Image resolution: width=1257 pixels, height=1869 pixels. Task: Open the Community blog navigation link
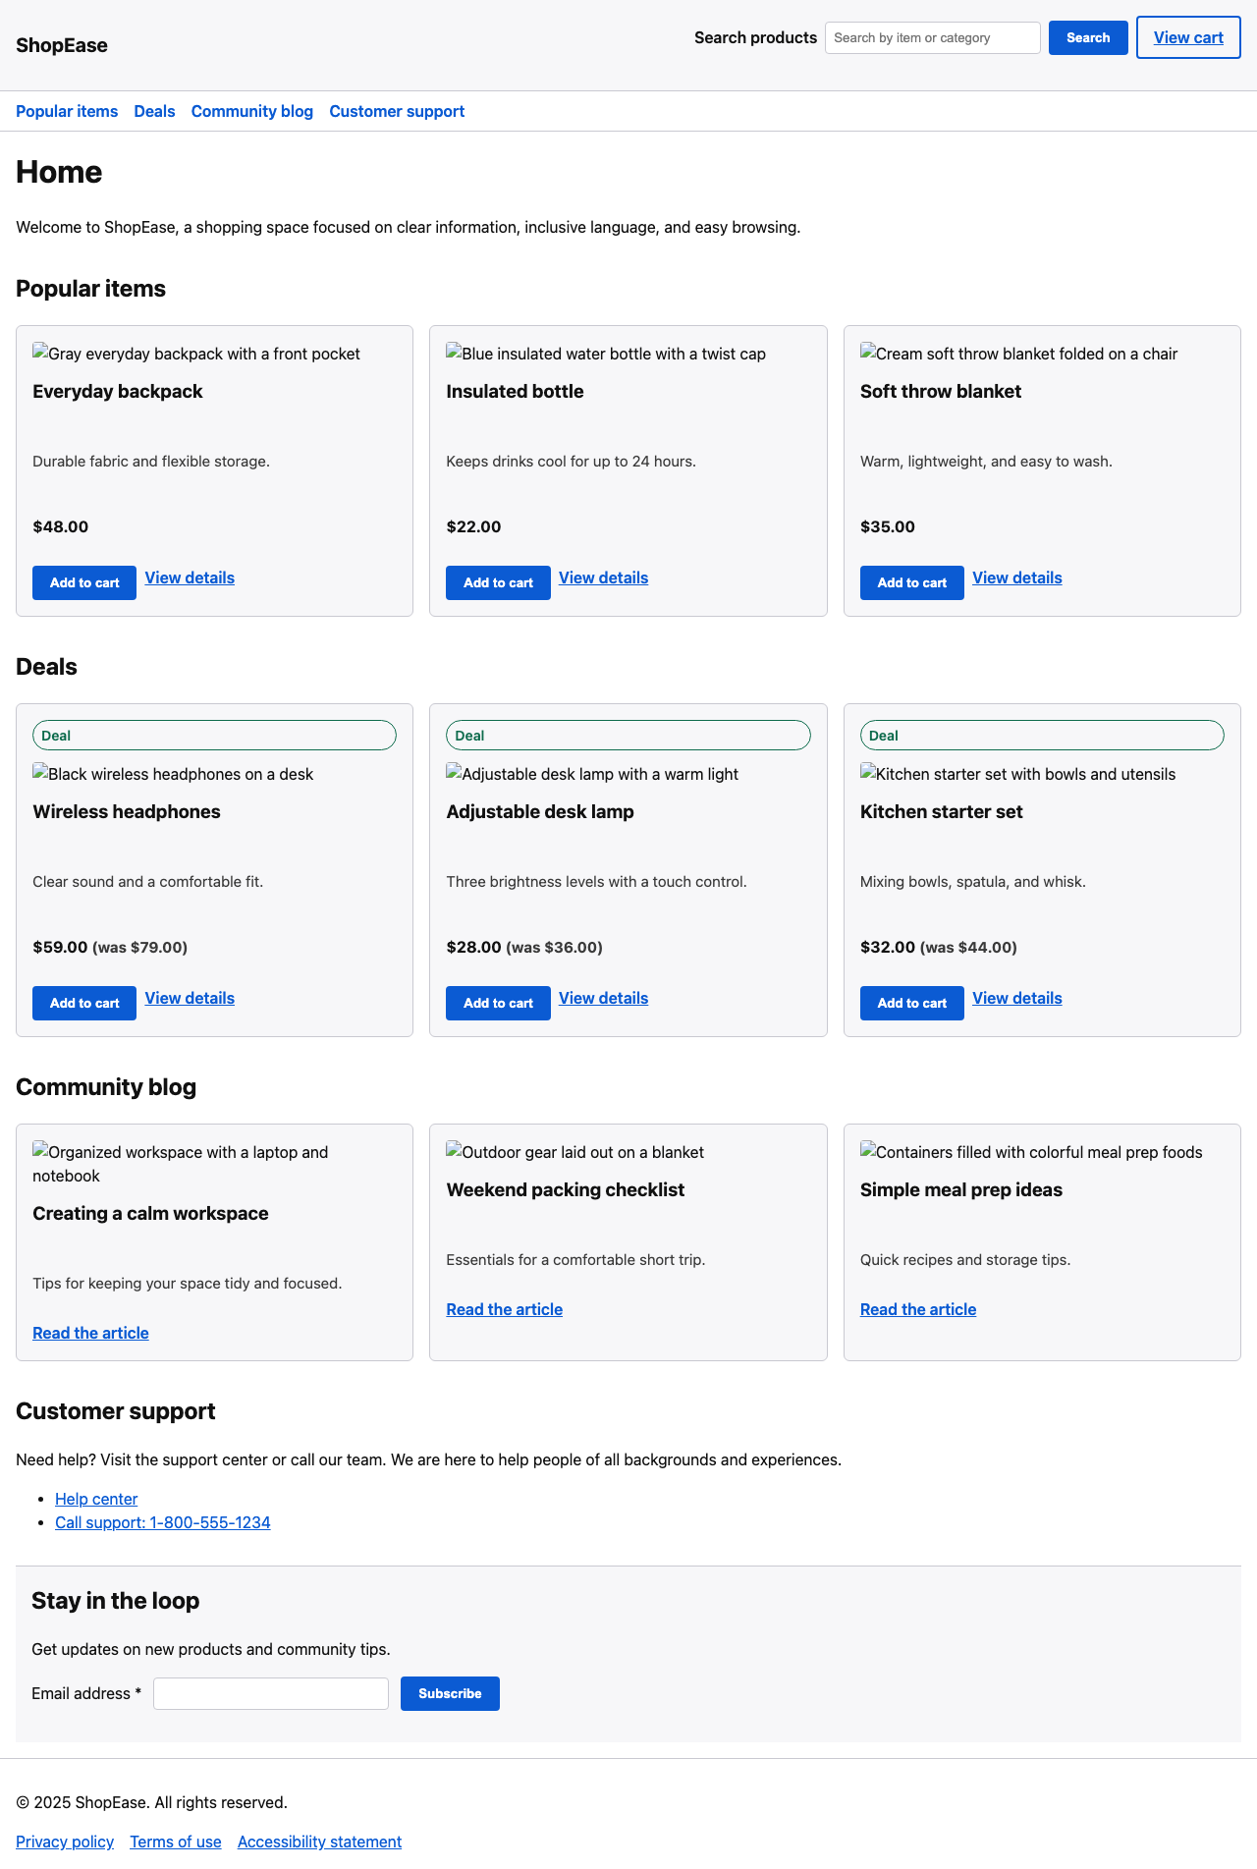pyautogui.click(x=251, y=111)
